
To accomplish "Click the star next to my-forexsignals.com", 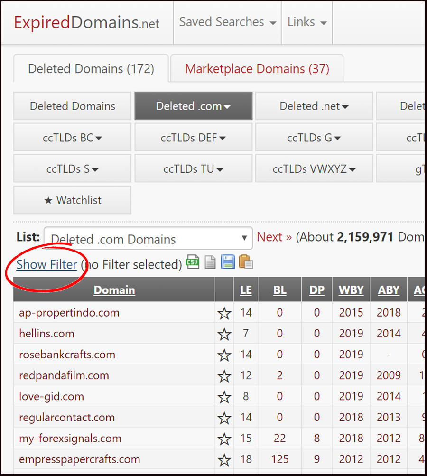I will click(x=224, y=439).
